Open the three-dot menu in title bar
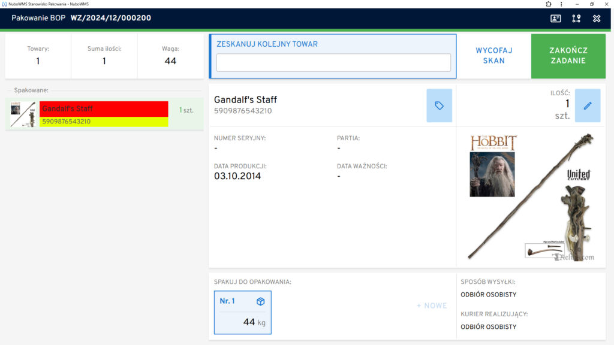Image resolution: width=614 pixels, height=345 pixels. click(561, 4)
